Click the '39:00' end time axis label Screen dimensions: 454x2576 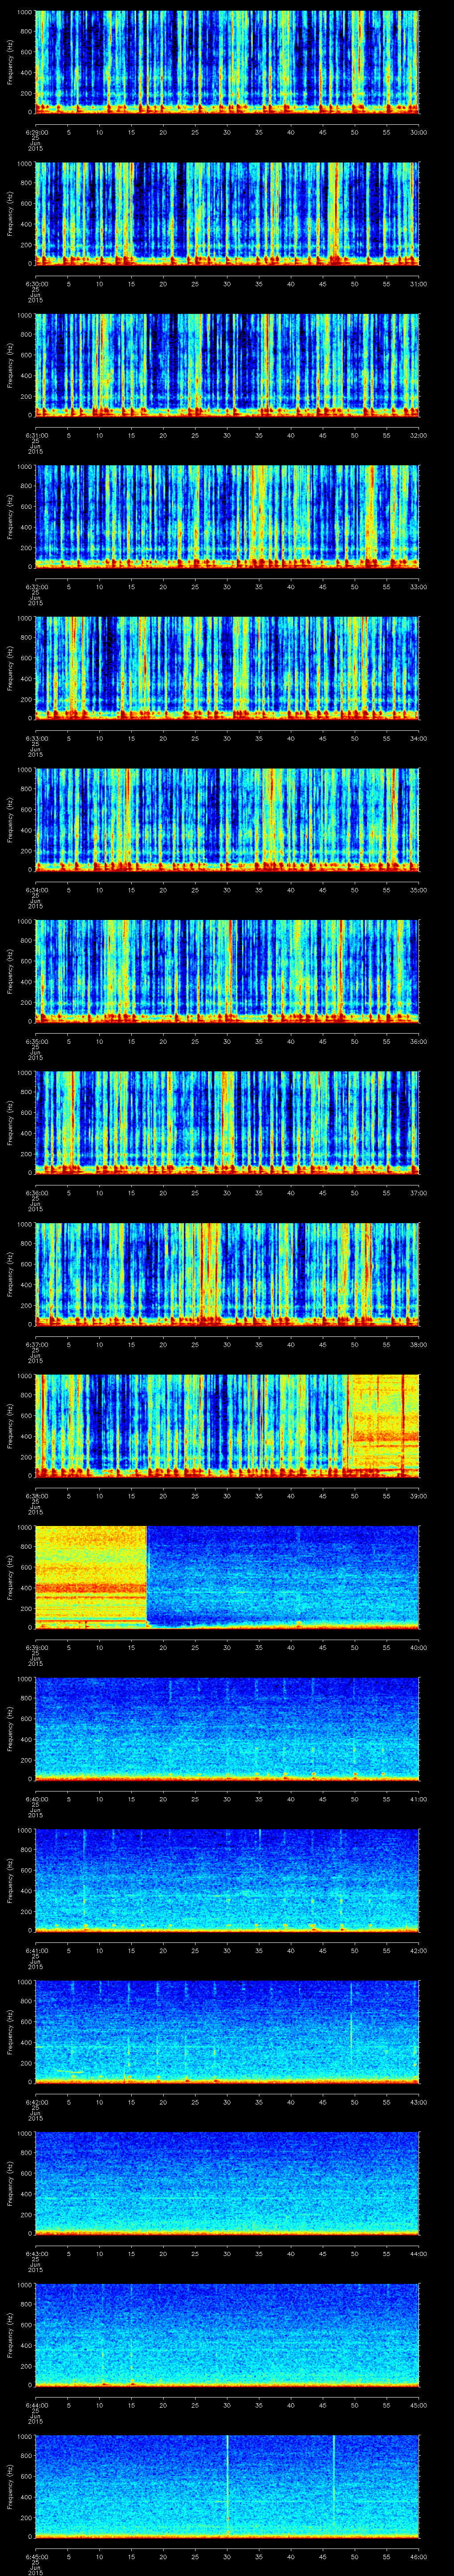tap(419, 1495)
